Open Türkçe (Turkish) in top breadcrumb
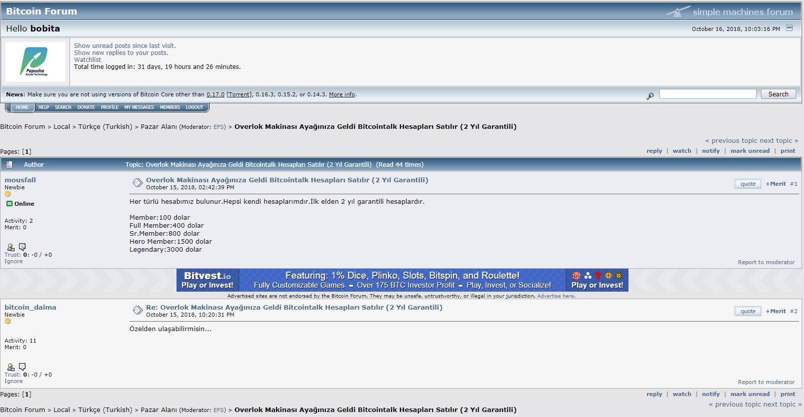The image size is (804, 417). point(105,127)
